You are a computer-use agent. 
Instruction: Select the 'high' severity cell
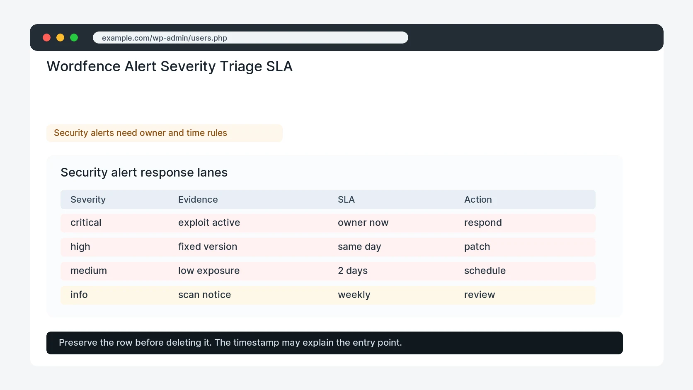(x=80, y=247)
